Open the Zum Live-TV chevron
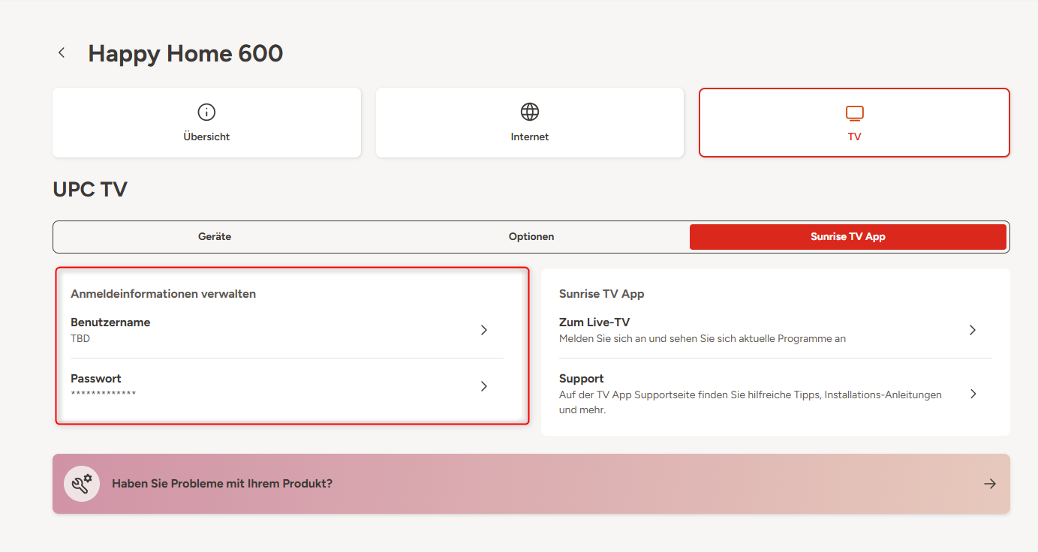Screen dimensions: 1038x552 (973, 330)
